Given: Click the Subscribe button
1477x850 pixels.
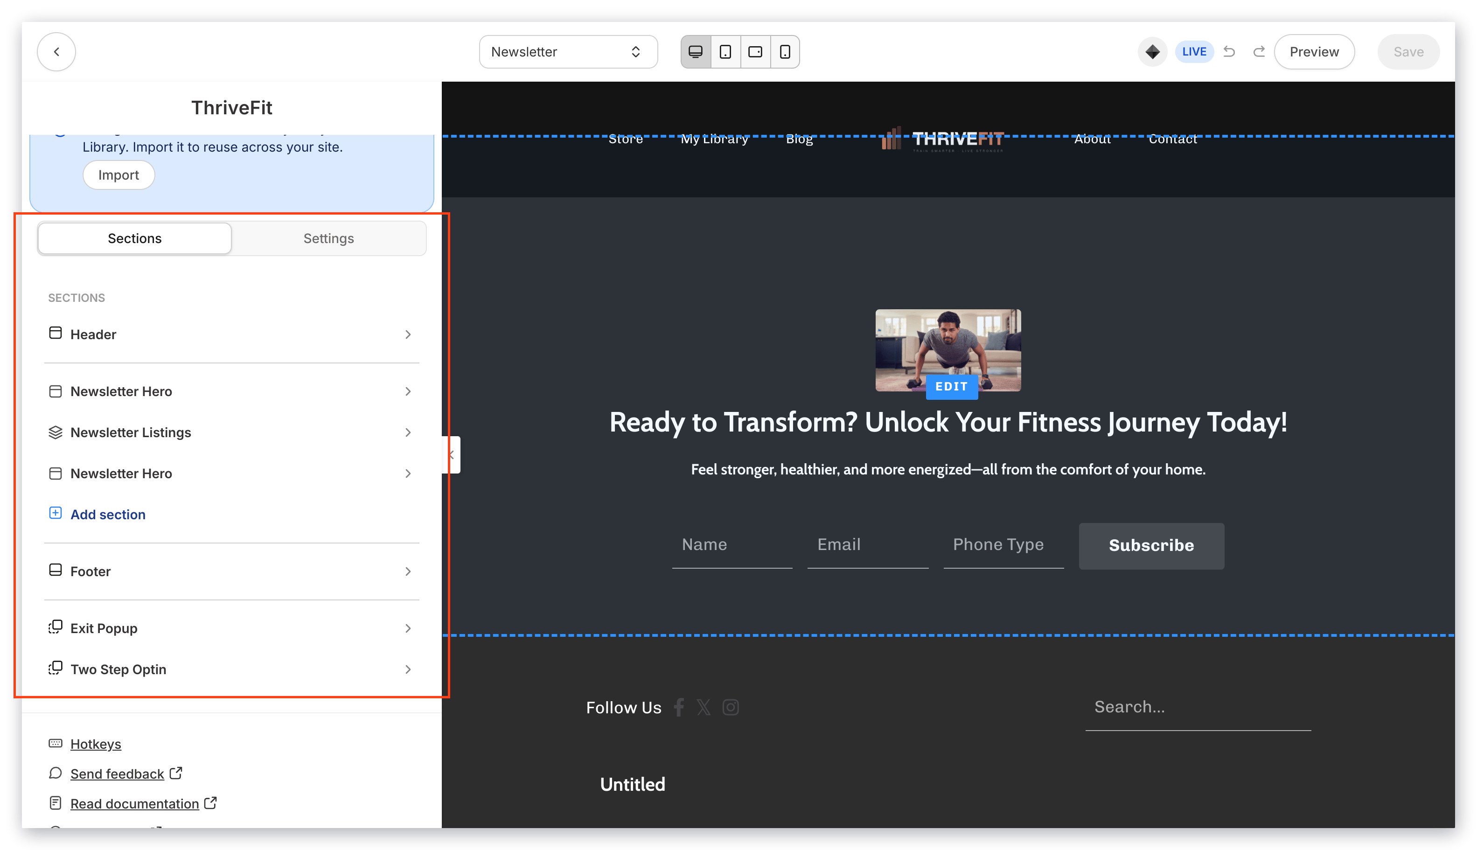Looking at the screenshot, I should click(1151, 546).
